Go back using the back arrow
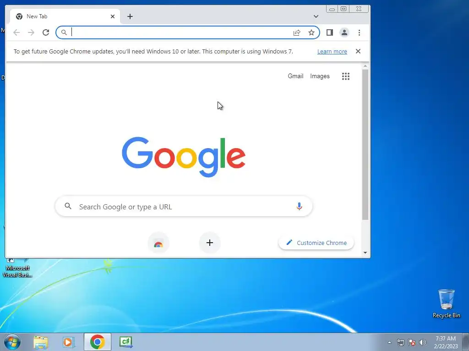 click(x=16, y=32)
